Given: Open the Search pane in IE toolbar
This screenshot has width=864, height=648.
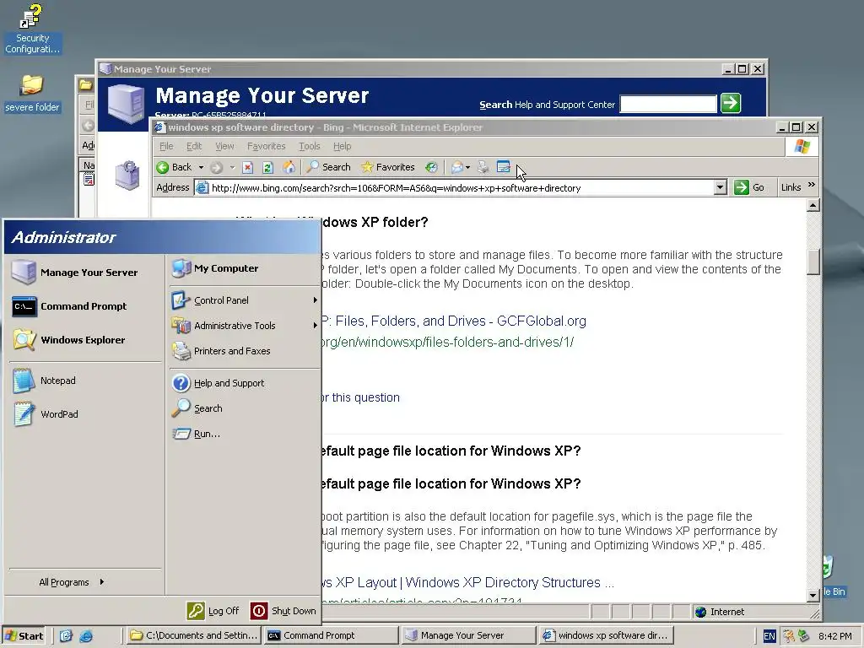Looking at the screenshot, I should pos(329,167).
